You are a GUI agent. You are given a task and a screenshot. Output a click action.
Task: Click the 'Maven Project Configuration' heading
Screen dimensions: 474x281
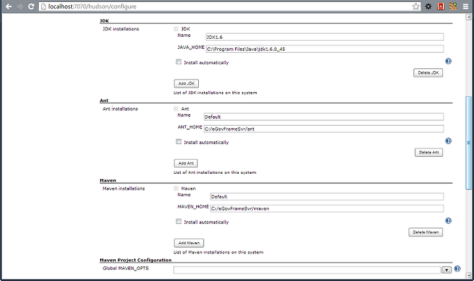136,260
